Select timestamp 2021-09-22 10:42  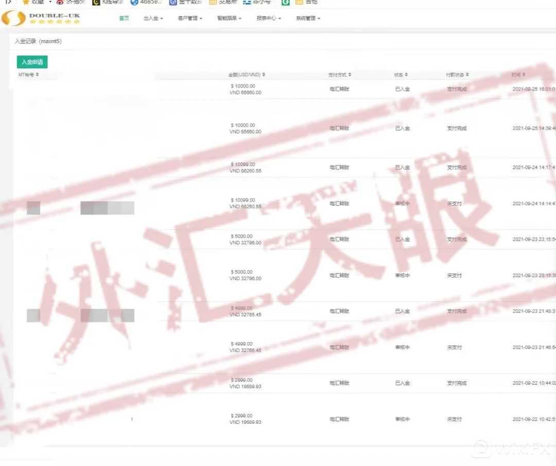click(534, 419)
